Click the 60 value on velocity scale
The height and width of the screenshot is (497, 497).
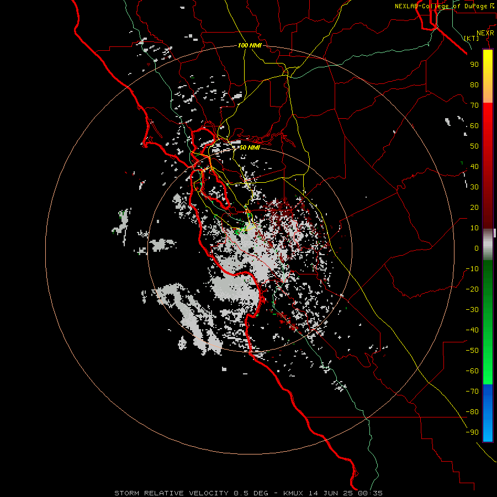pyautogui.click(x=474, y=126)
